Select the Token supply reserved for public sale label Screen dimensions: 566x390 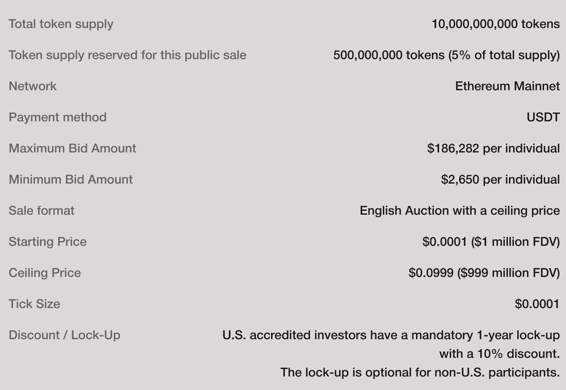(127, 55)
